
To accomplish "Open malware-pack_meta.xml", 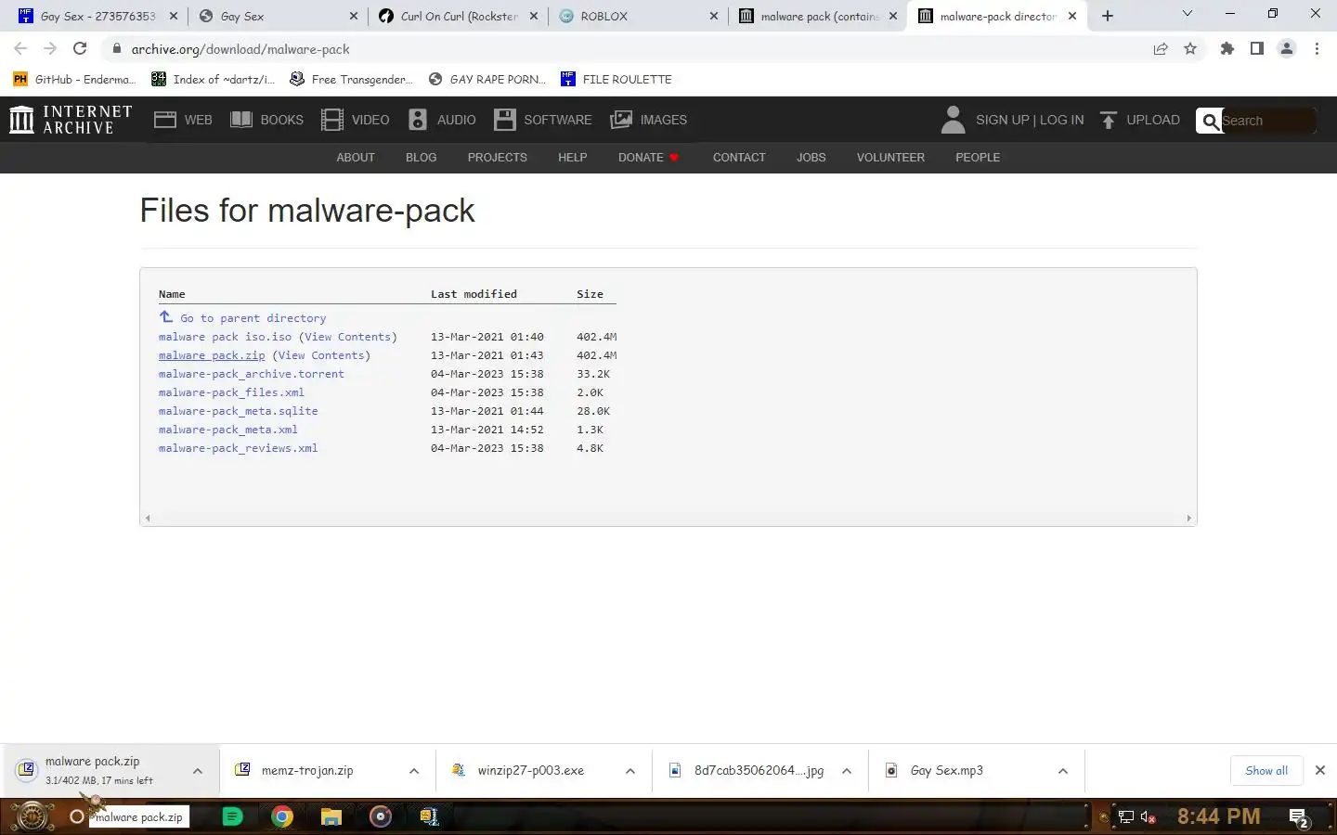I will pyautogui.click(x=228, y=430).
